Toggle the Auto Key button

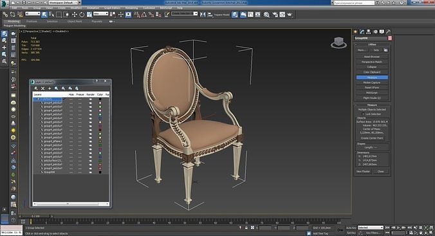351,228
